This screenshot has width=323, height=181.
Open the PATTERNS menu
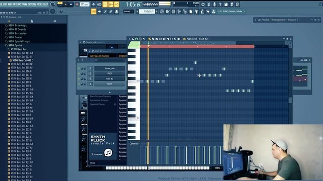coord(17,4)
